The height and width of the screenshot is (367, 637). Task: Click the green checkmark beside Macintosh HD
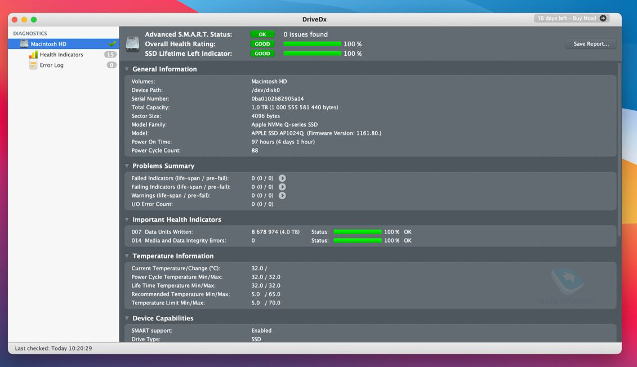(112, 43)
